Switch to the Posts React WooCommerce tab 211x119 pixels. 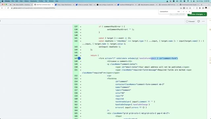64,5
